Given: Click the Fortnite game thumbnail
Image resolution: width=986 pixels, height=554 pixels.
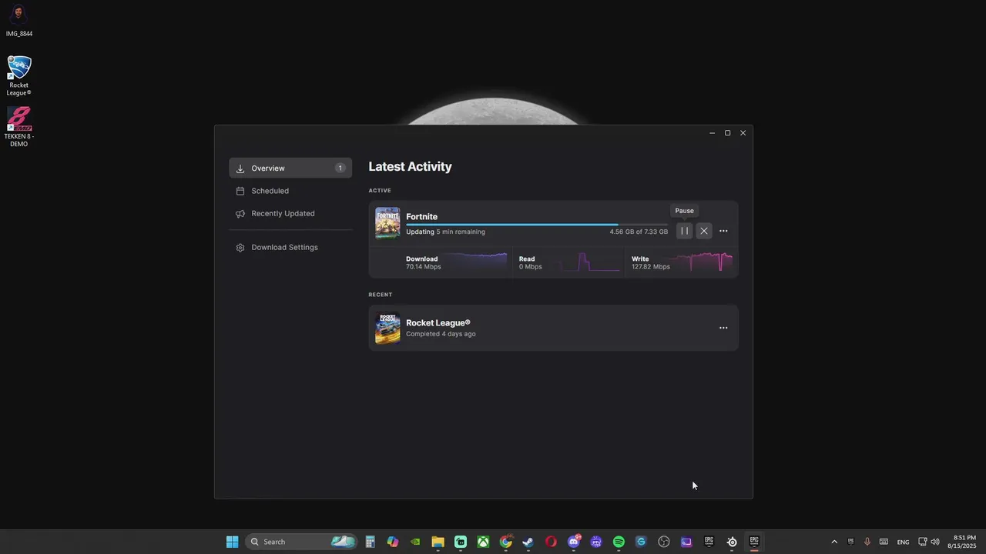Looking at the screenshot, I should coord(387,223).
